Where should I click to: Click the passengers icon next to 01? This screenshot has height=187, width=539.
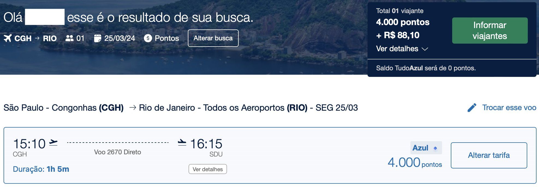click(70, 38)
